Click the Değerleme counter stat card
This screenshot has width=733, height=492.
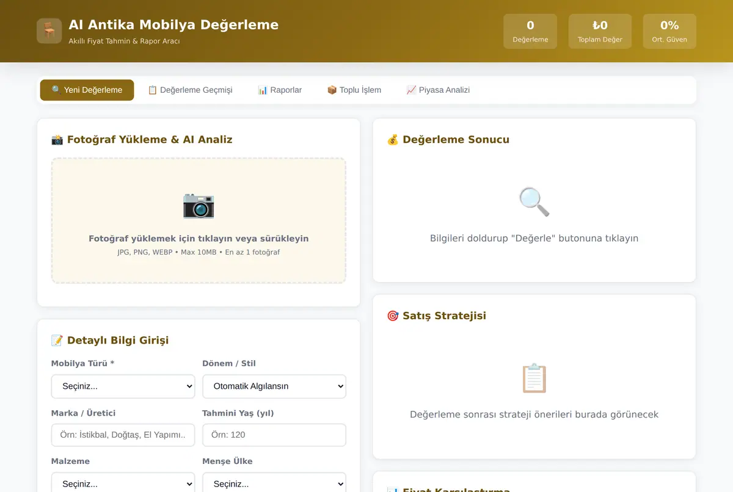pos(530,31)
